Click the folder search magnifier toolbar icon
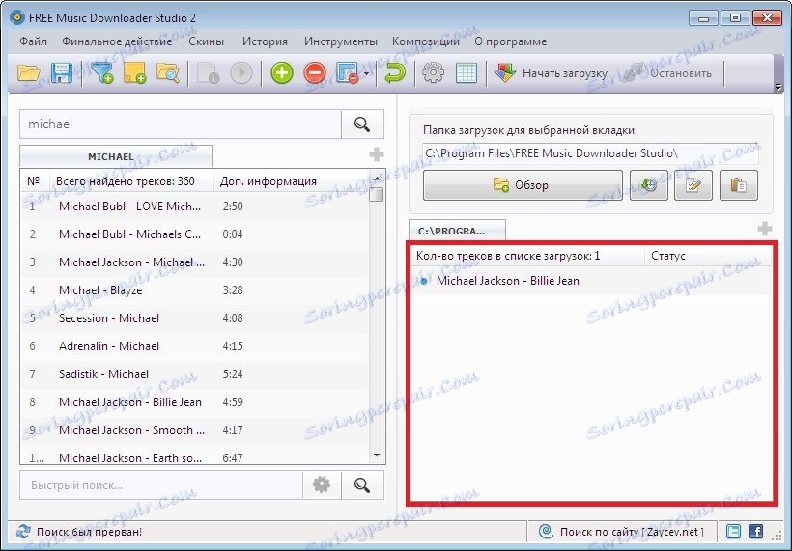This screenshot has width=792, height=551. click(168, 73)
